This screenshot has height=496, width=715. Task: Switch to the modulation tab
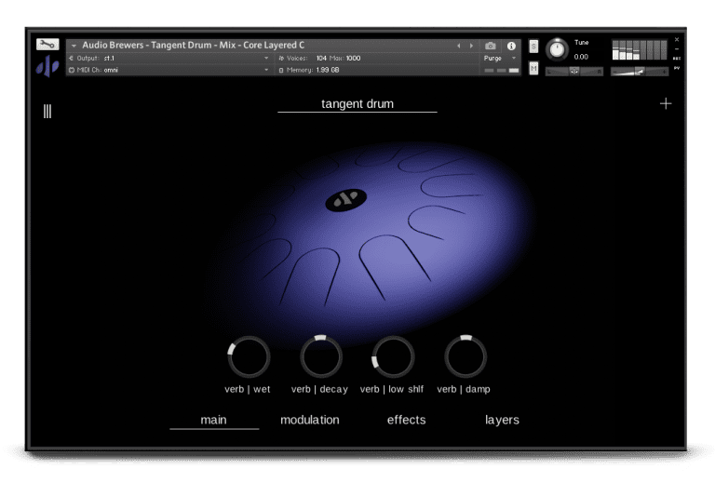(310, 420)
